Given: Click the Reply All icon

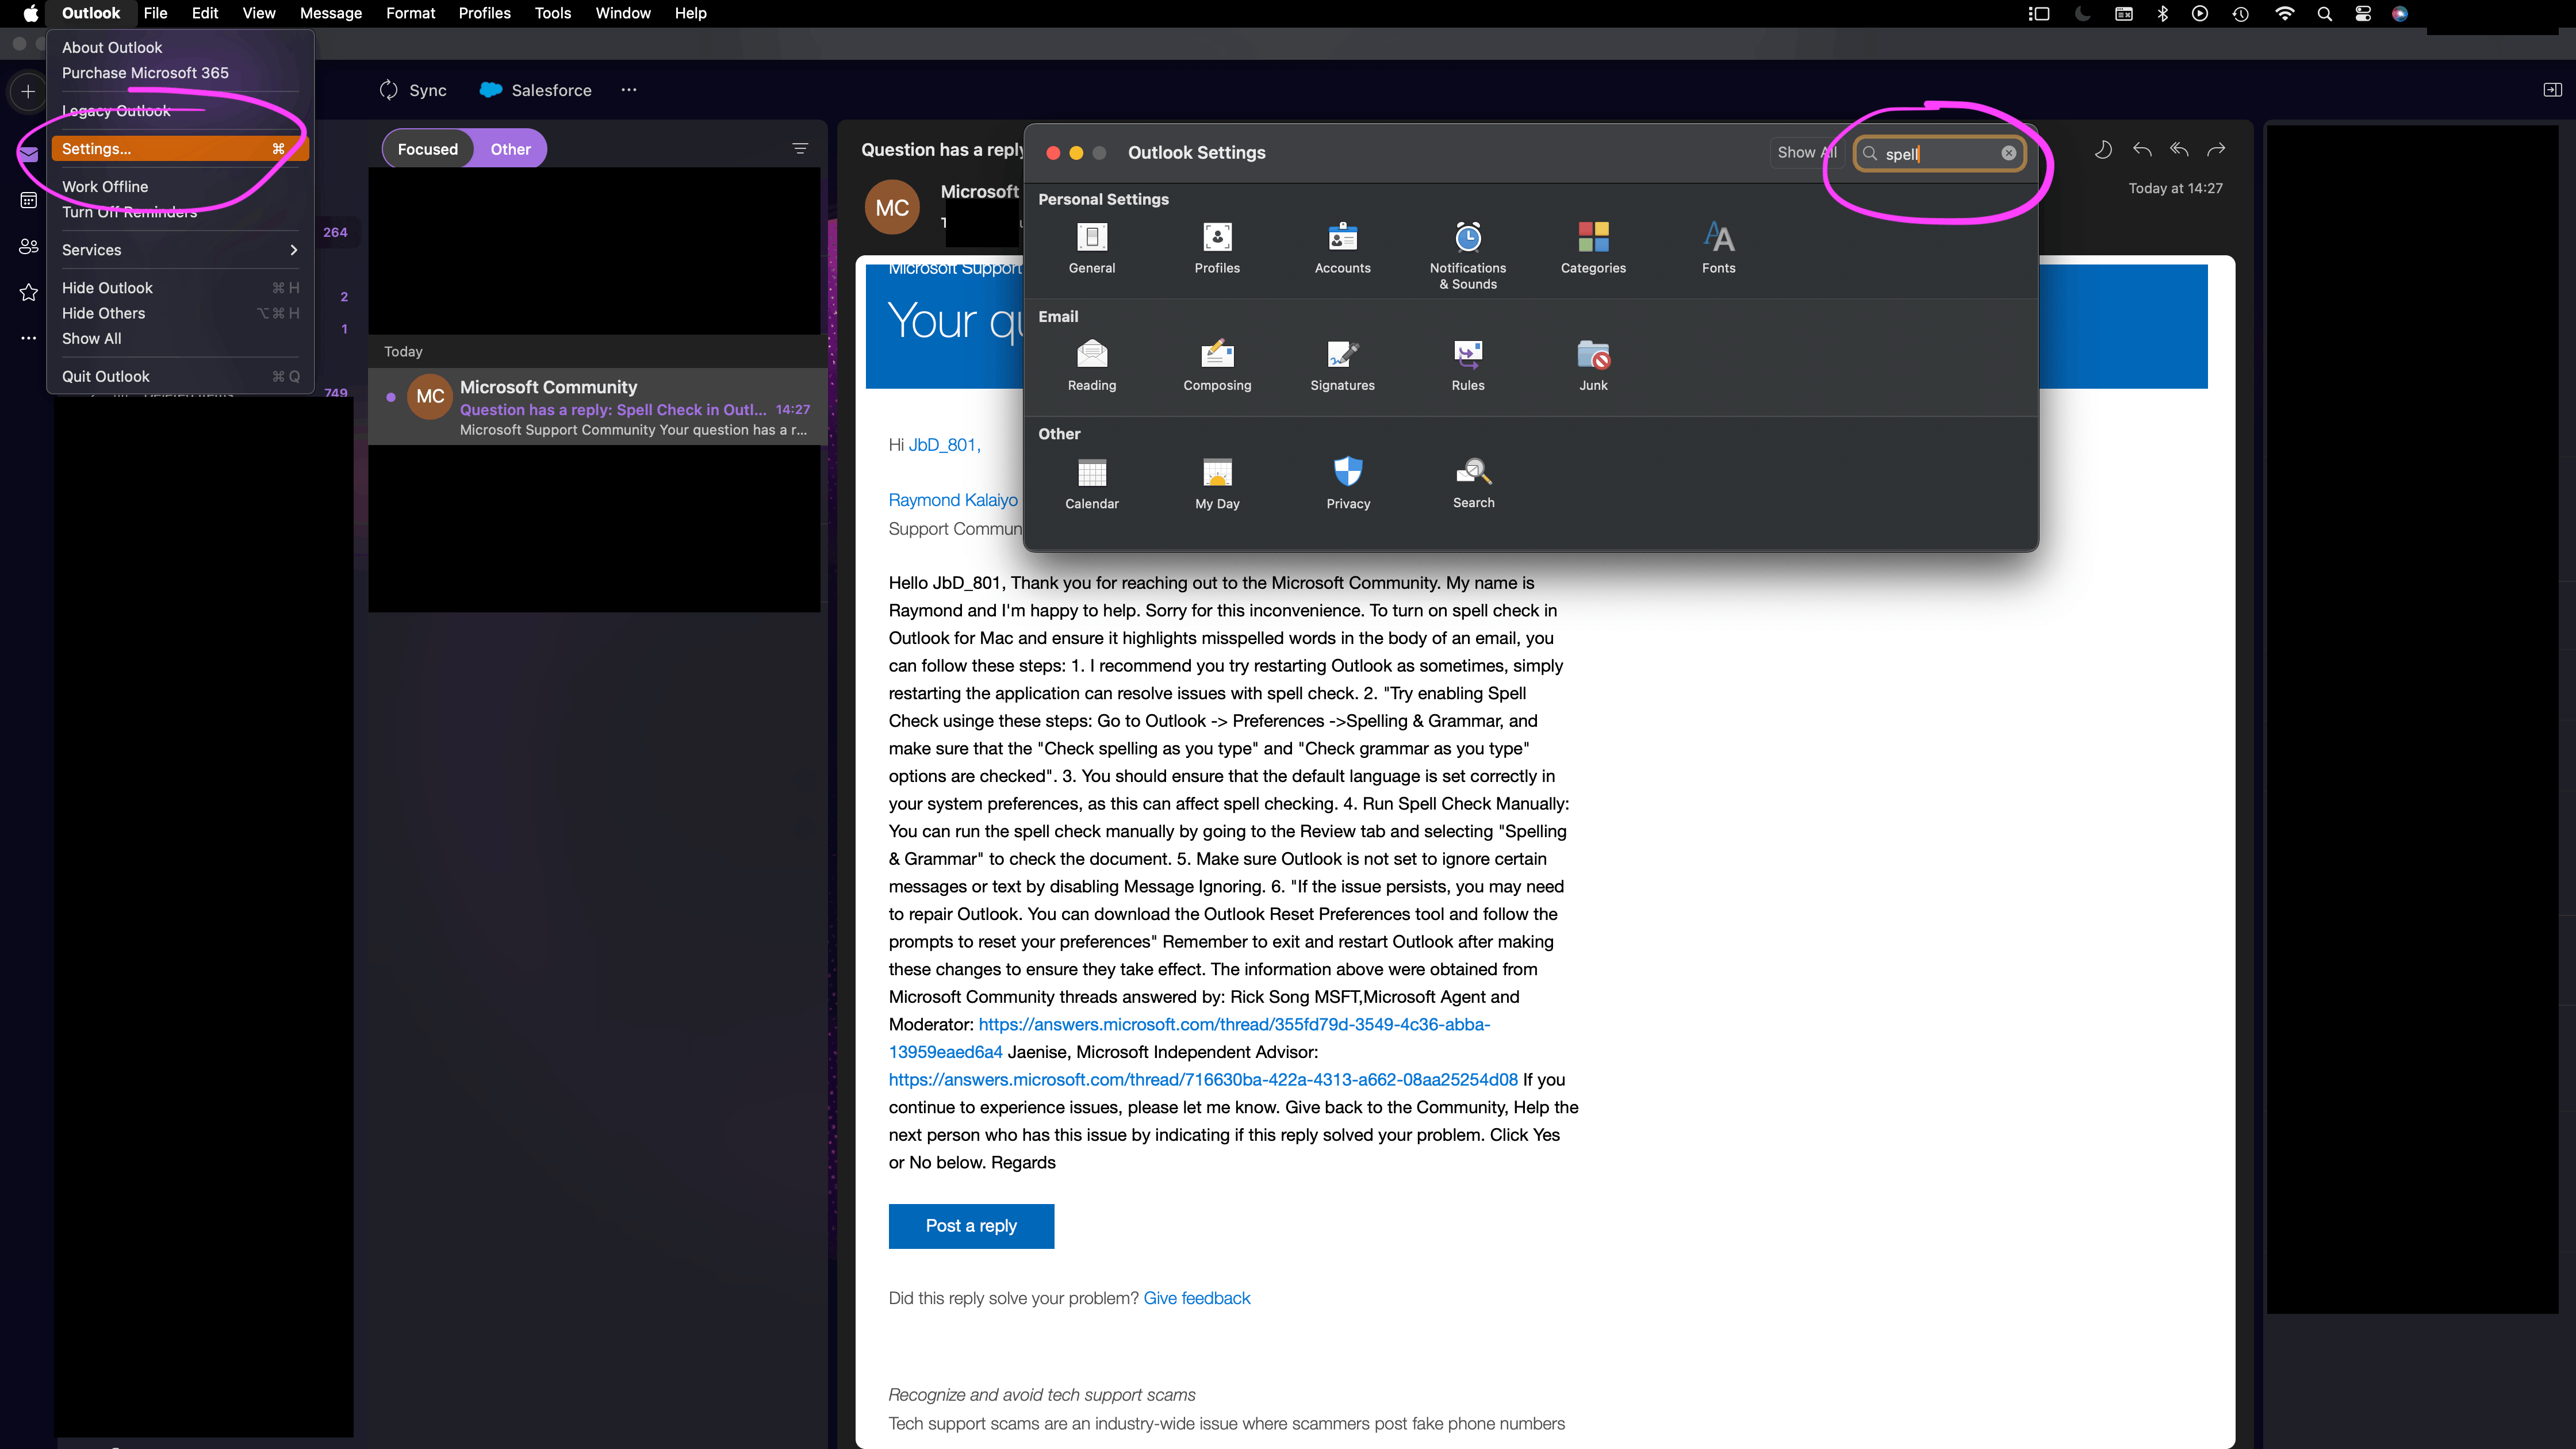Looking at the screenshot, I should tap(2179, 150).
